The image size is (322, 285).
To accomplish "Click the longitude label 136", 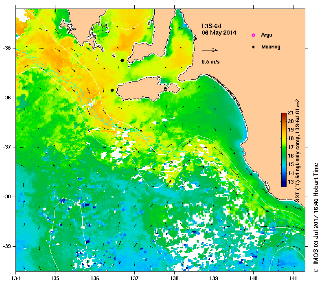I will tap(95, 278).
